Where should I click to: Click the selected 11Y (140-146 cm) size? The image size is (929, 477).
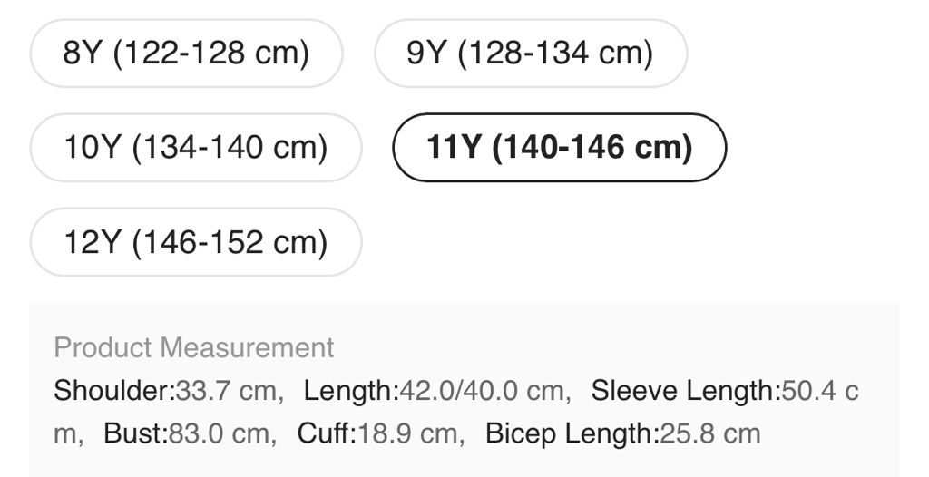559,148
